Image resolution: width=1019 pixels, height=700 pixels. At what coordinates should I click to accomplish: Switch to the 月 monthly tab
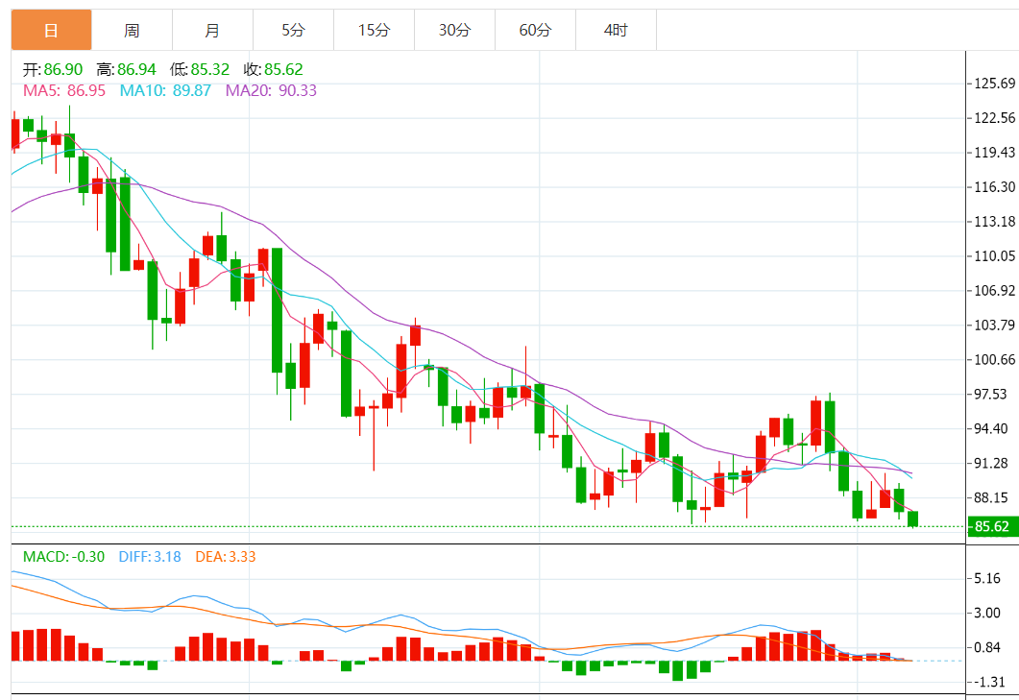(212, 30)
